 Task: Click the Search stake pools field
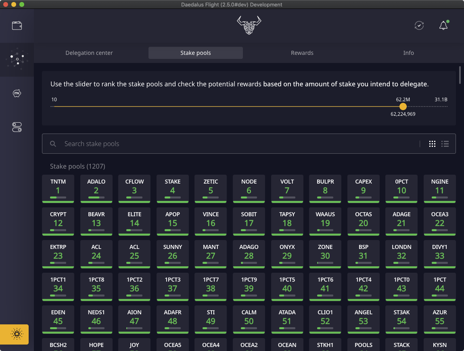click(238, 144)
